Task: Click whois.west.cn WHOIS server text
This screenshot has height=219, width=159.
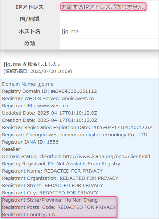Action: coord(78,99)
